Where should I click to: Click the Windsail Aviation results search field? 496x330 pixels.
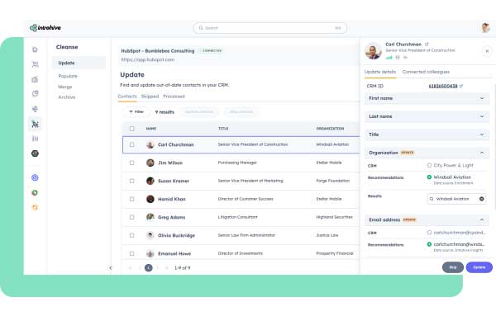[456, 199]
